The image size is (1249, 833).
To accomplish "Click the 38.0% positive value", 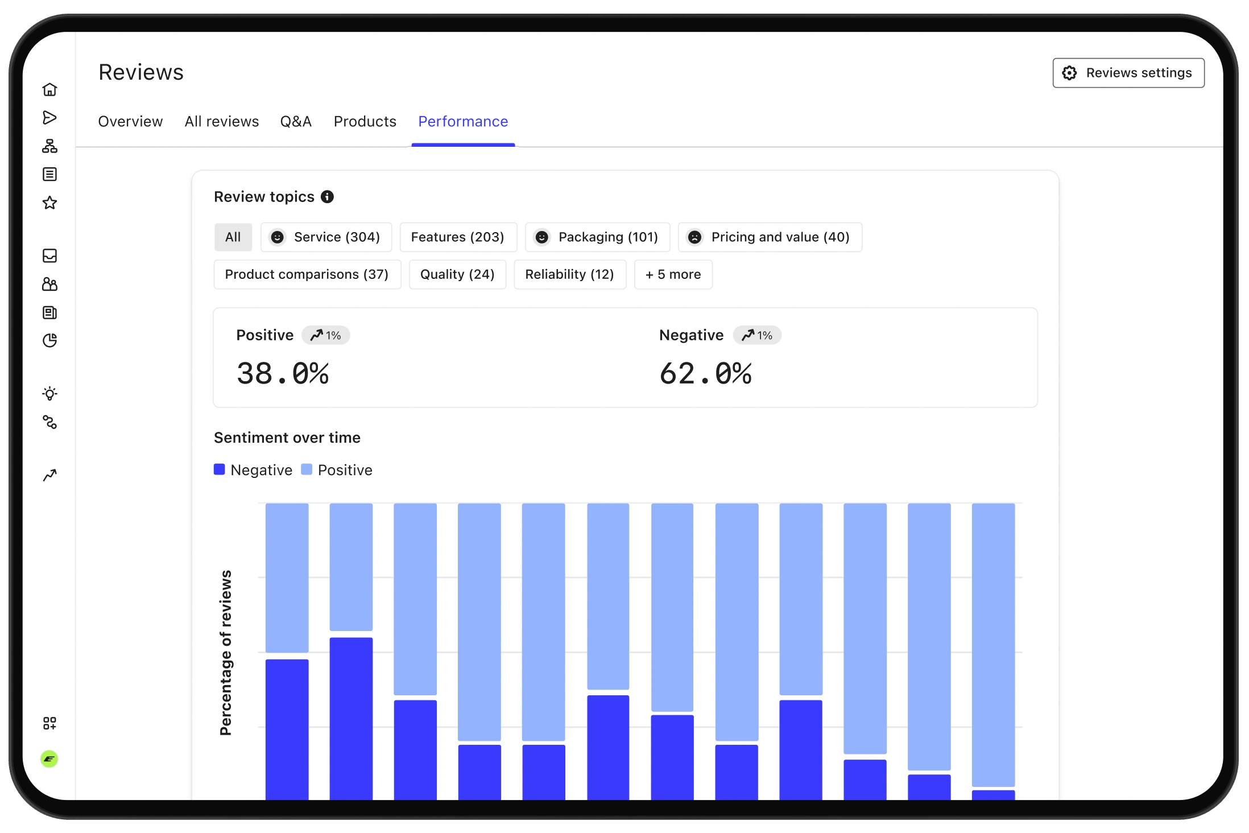I will point(283,374).
